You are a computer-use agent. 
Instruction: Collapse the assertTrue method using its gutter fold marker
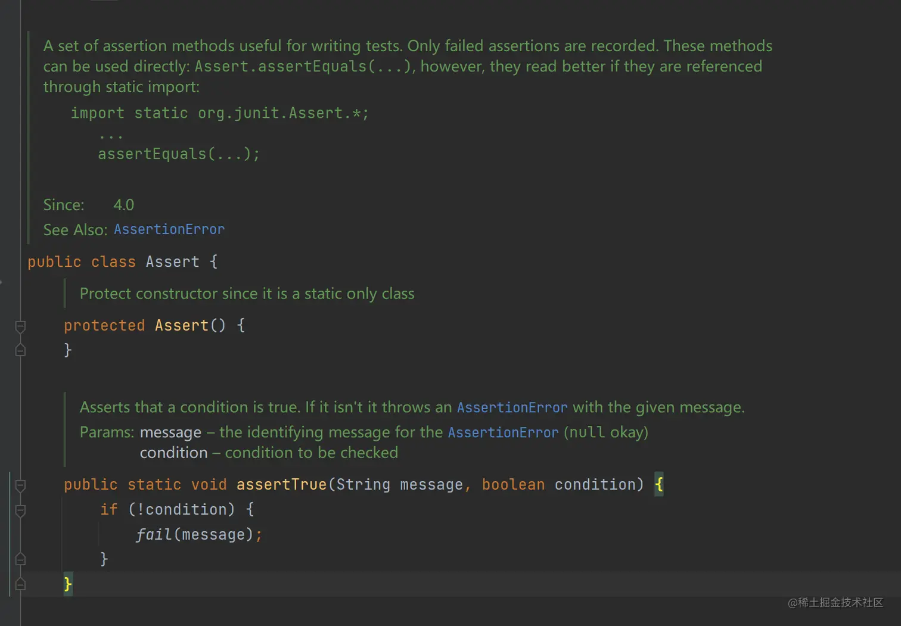click(x=20, y=486)
